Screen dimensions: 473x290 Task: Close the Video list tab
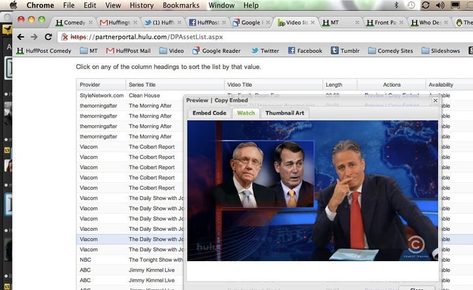pos(313,22)
